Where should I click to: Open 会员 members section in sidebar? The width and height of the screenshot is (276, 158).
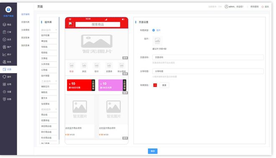click(7, 39)
